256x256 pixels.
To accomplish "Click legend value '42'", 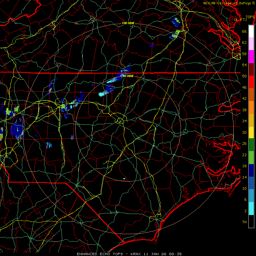I will 244,99.
